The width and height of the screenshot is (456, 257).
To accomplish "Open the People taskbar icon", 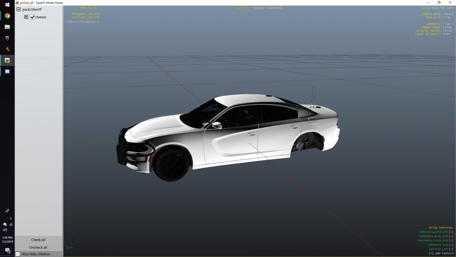I will pos(7,211).
